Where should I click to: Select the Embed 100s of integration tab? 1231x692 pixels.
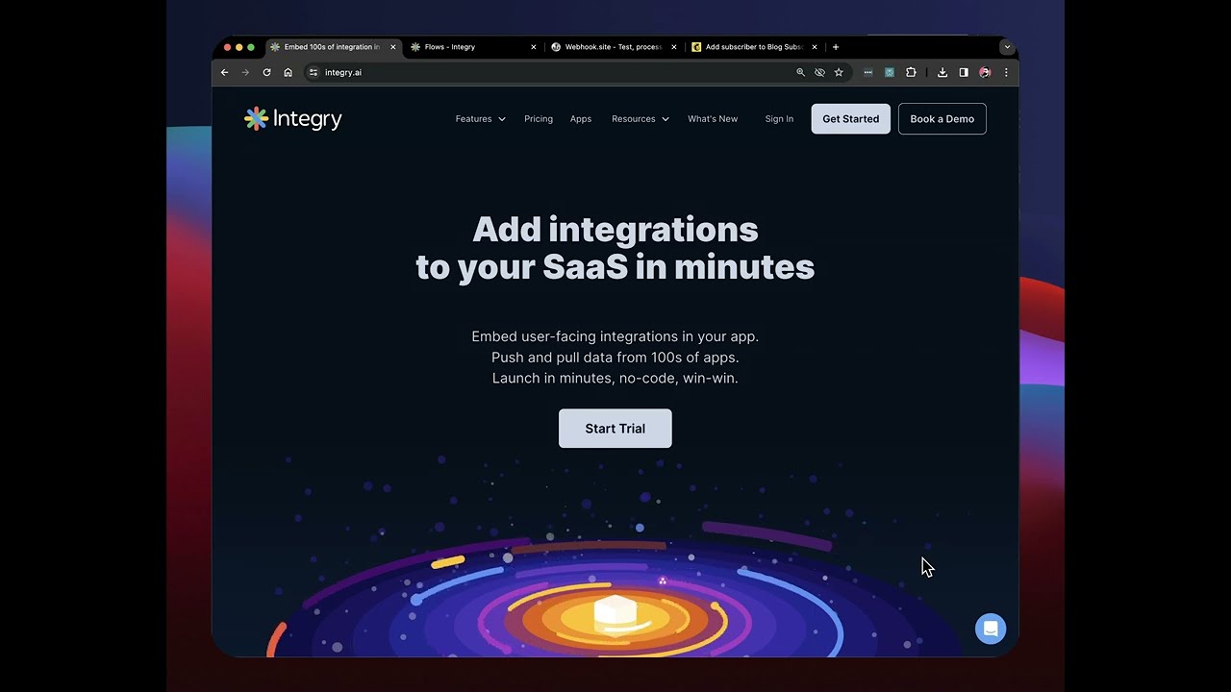pos(332,47)
